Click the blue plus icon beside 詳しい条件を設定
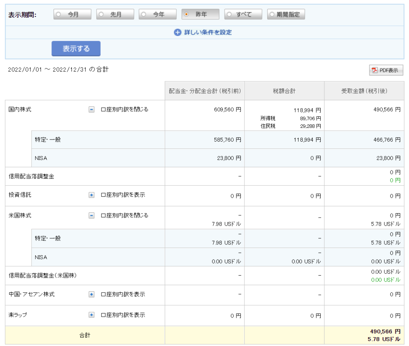The width and height of the screenshot is (409, 346). point(178,32)
